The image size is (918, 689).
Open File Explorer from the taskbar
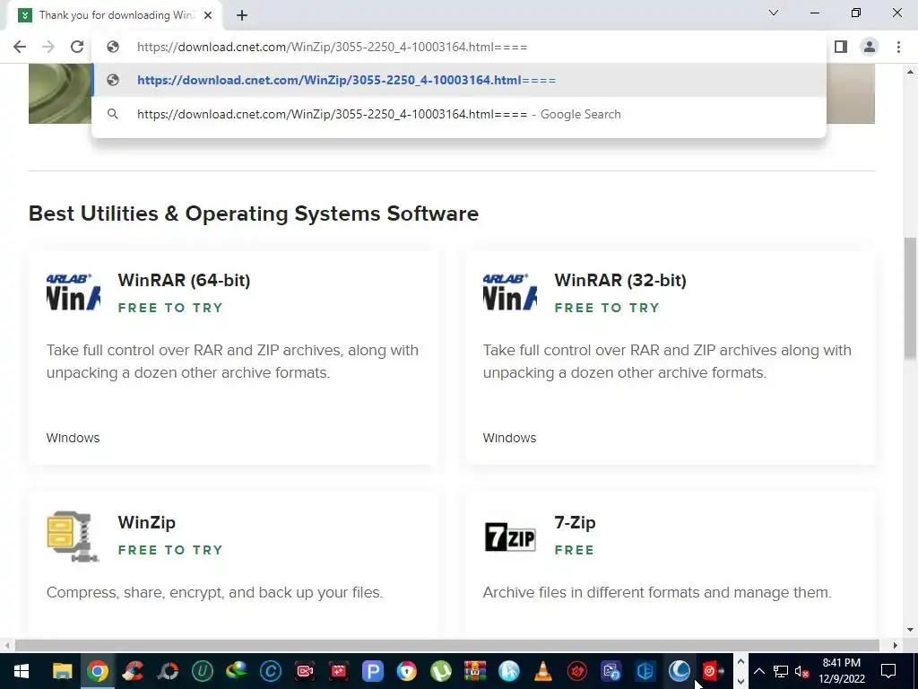pyautogui.click(x=62, y=671)
